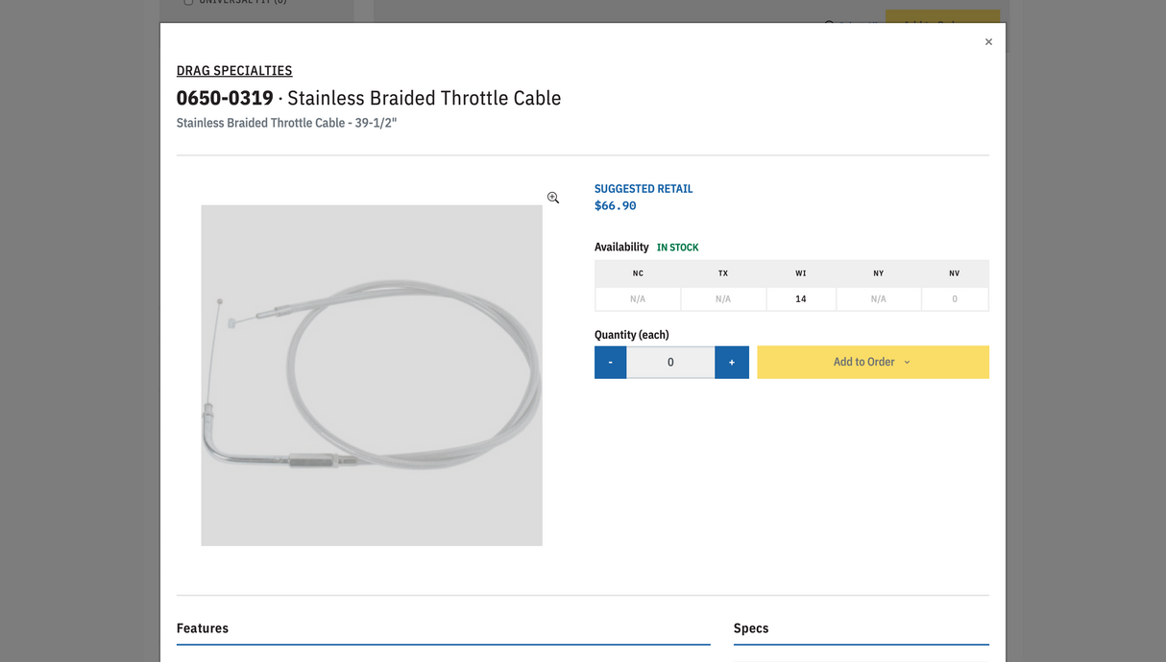
Task: Open the Add to Order dropdown
Action: [x=873, y=362]
